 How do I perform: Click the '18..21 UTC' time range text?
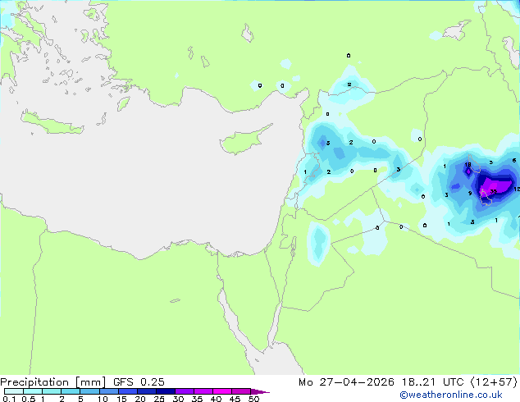click(433, 382)
